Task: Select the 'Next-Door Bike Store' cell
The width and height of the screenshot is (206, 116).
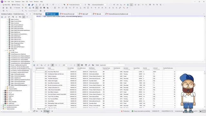Action: (x=57, y=72)
